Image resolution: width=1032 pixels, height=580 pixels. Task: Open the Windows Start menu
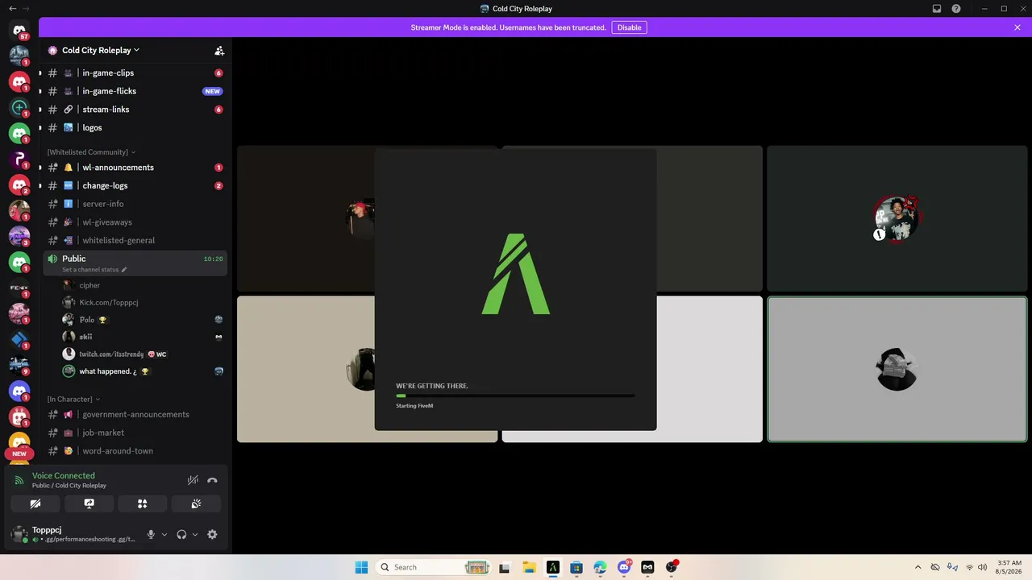click(361, 567)
